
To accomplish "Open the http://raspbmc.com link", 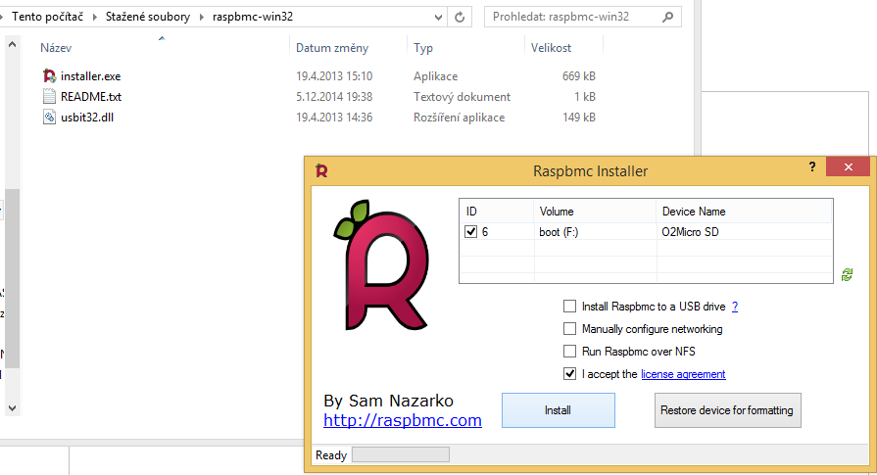I will click(x=402, y=420).
